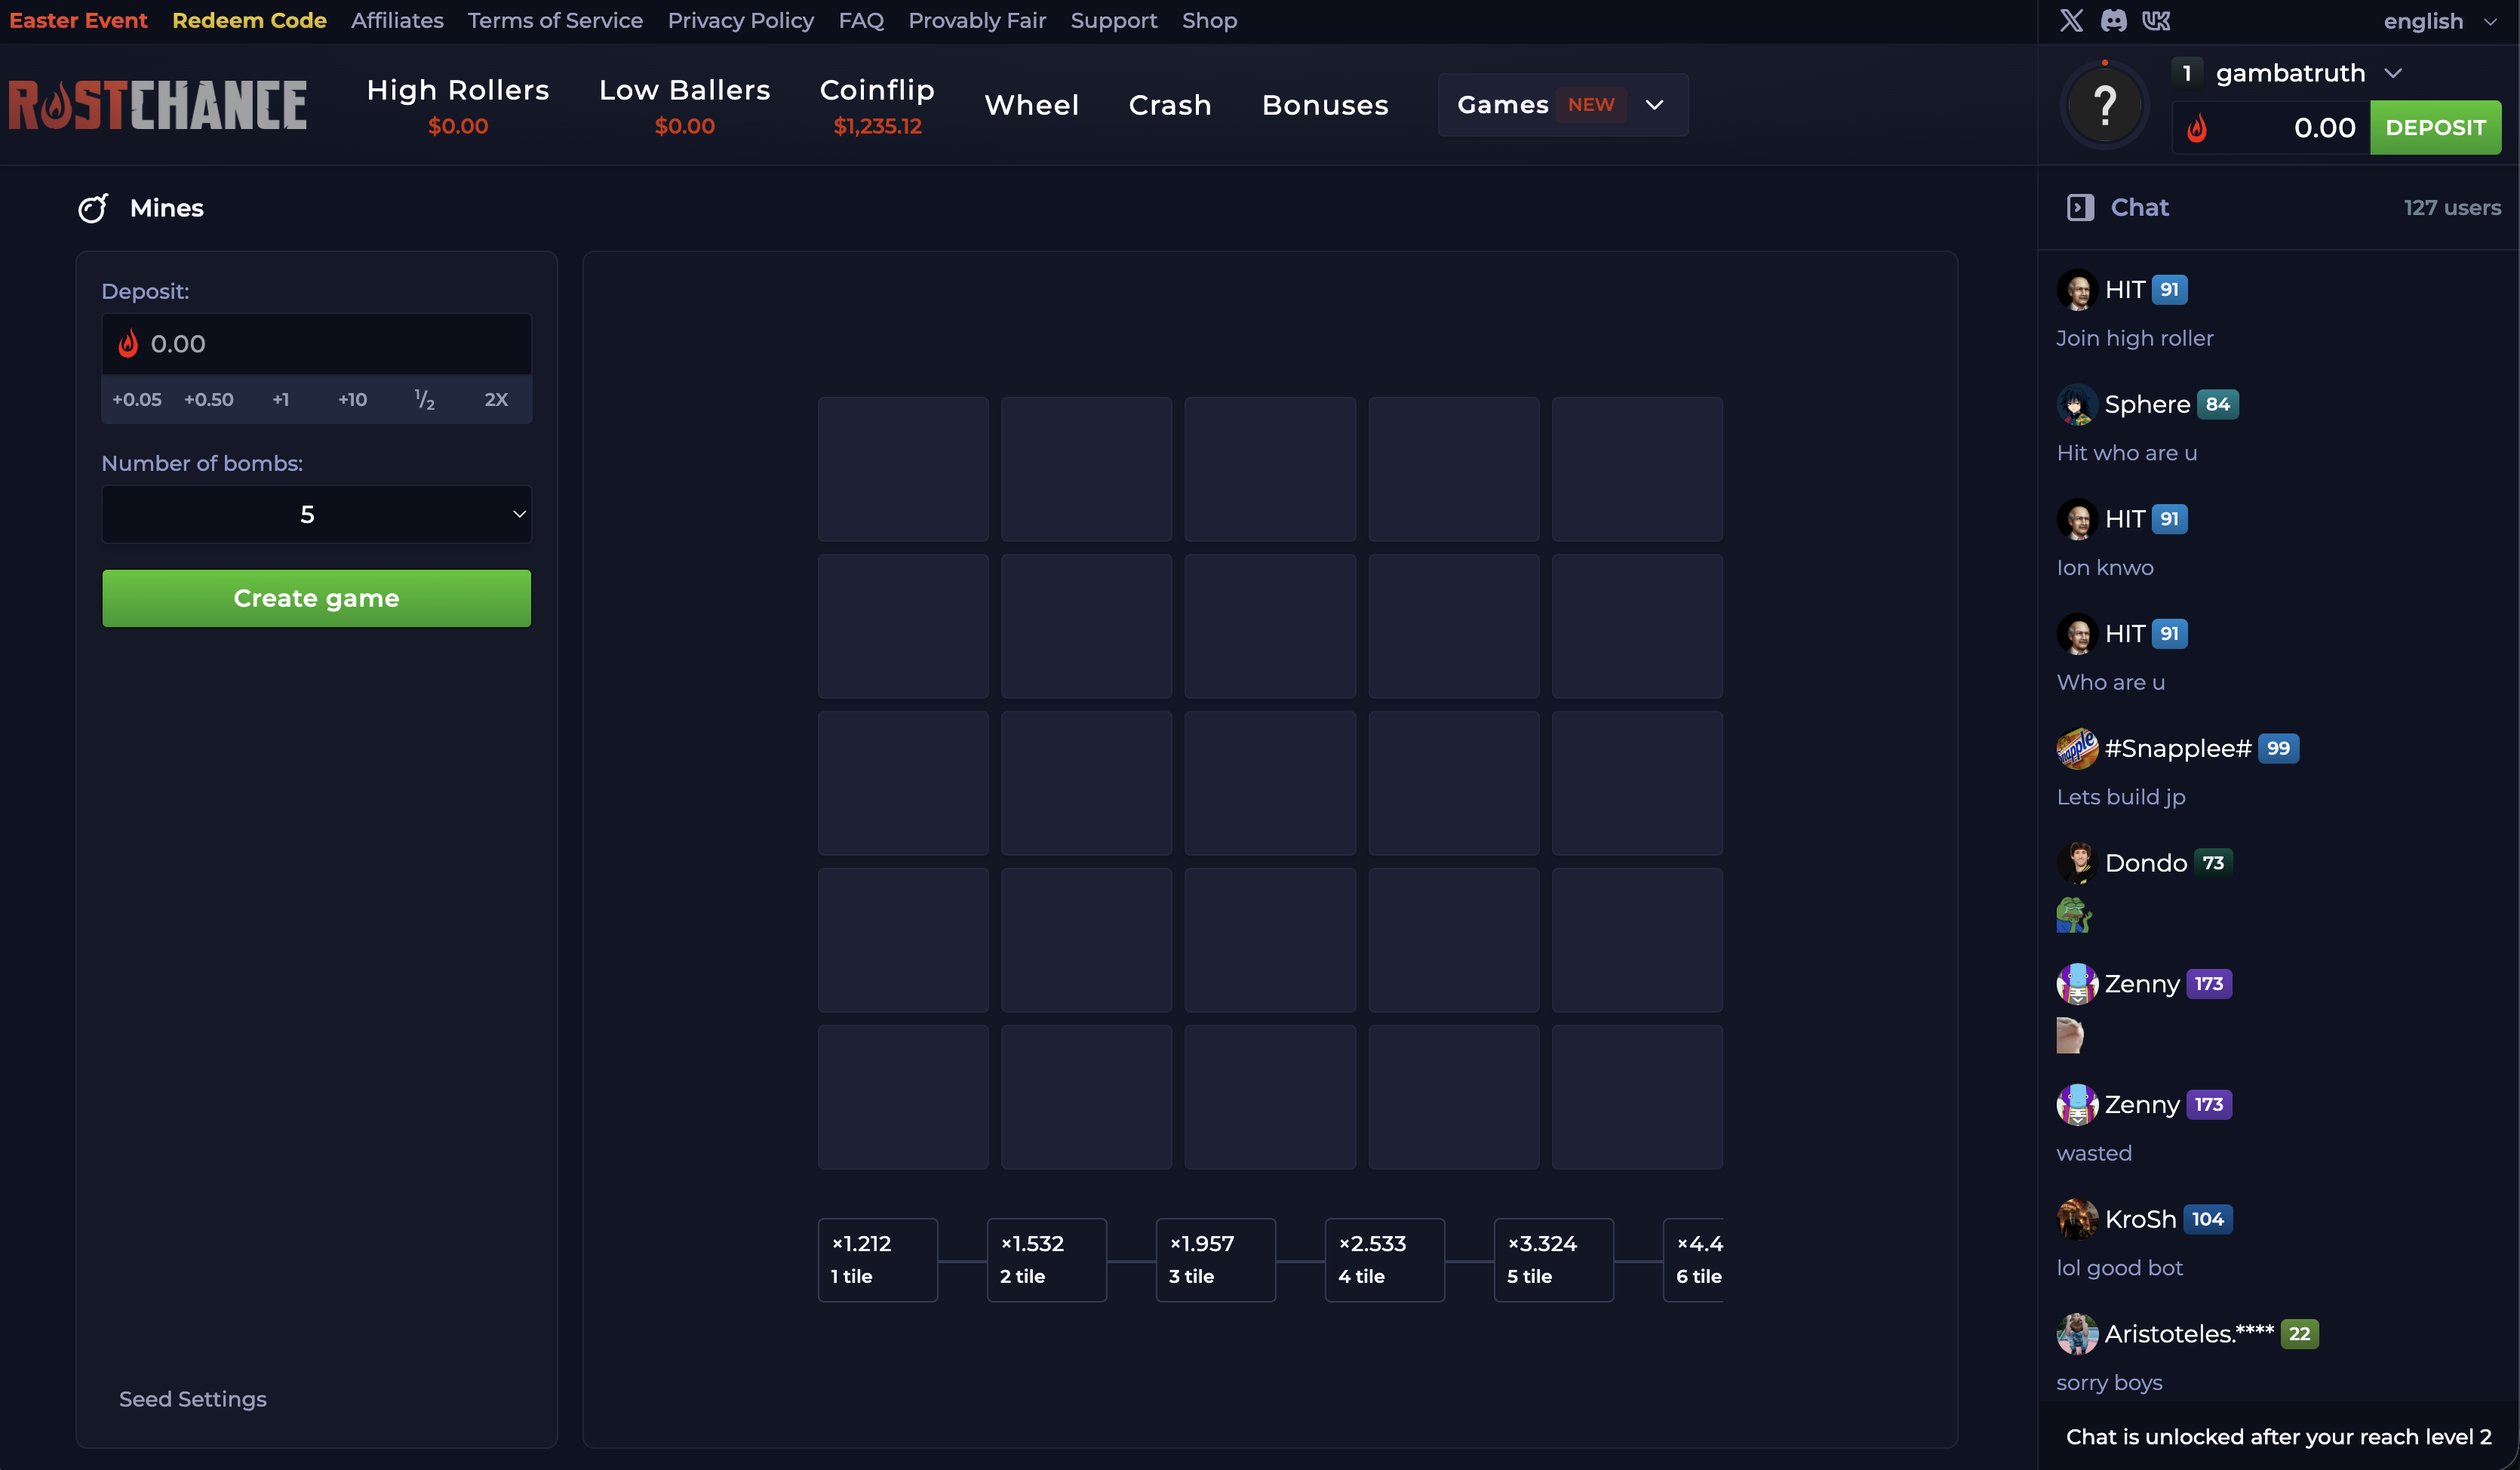Open the VK social icon

coord(2156,20)
